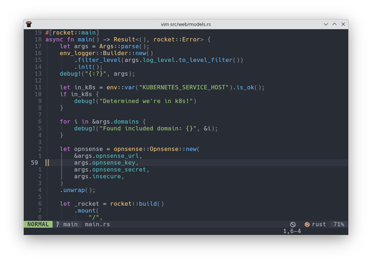Click the "KUBERNETES_SERVICE_HOST" string
The height and width of the screenshot is (263, 372).
pos(184,87)
